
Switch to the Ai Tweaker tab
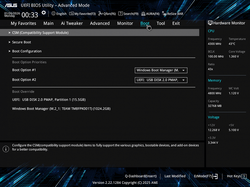[72, 23]
